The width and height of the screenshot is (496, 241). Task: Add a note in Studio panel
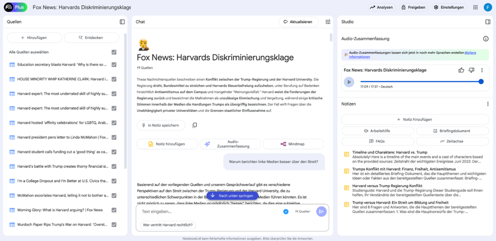pyautogui.click(x=415, y=119)
